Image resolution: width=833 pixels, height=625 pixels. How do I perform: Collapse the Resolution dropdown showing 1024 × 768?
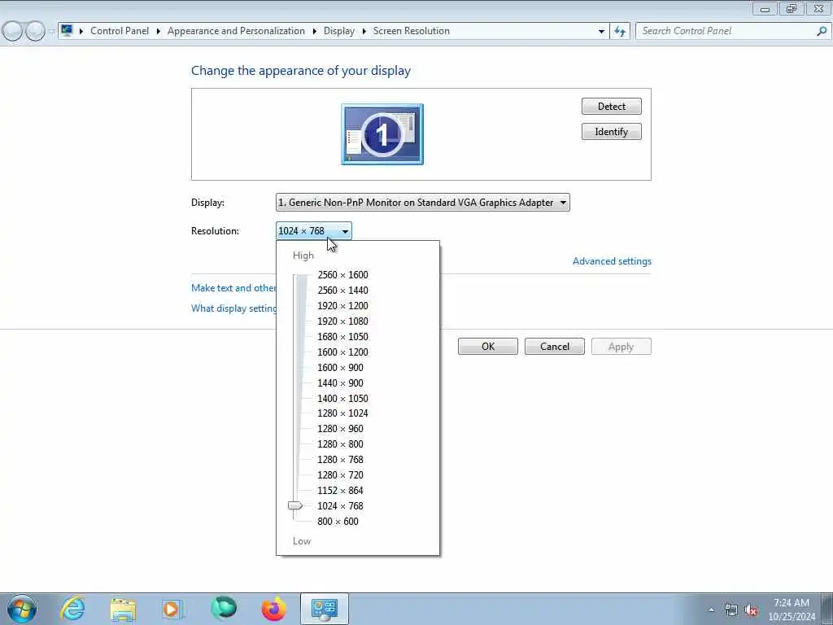click(313, 230)
